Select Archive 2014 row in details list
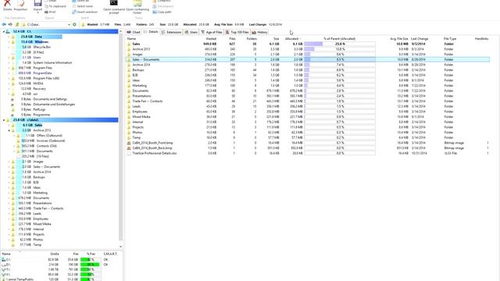 tap(308, 65)
